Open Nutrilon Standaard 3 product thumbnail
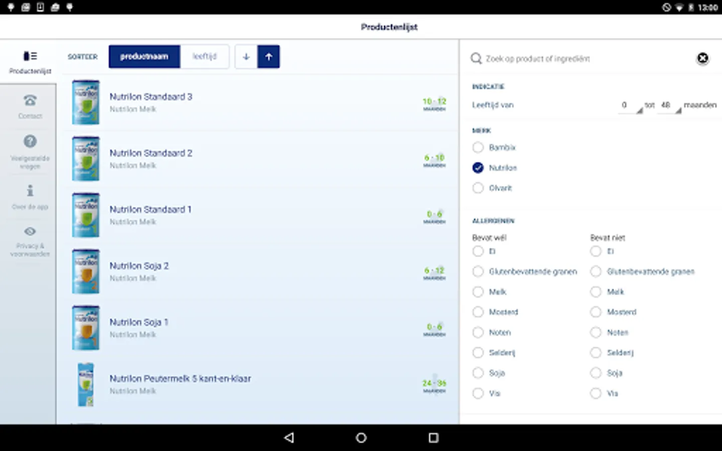Image resolution: width=722 pixels, height=451 pixels. (x=86, y=102)
